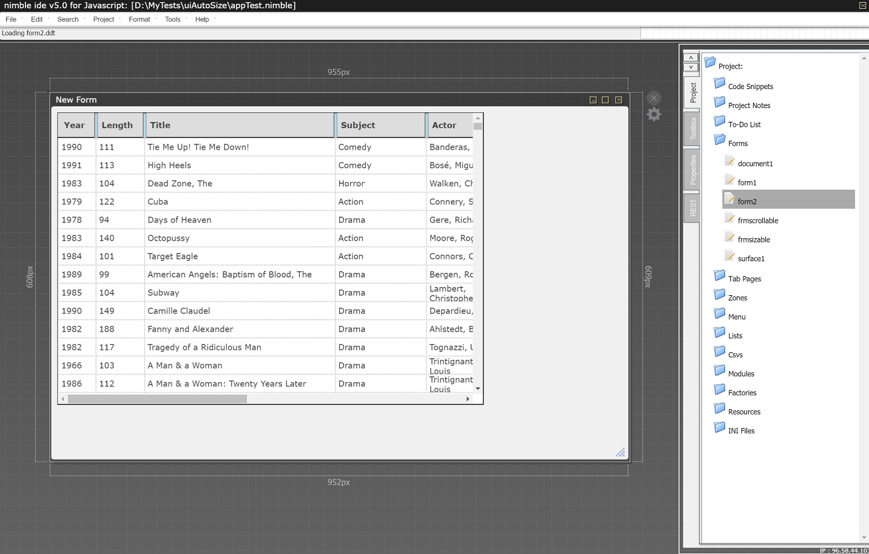Screen dimensions: 869x554
Task: Close the New Form window
Action: pyautogui.click(x=618, y=100)
